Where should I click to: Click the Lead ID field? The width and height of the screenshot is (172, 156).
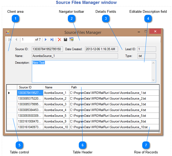(x=147, y=49)
